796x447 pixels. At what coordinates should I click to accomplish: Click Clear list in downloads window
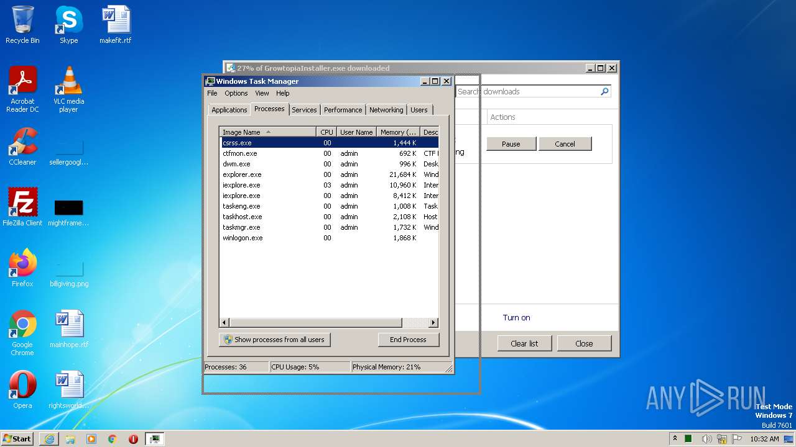524,343
